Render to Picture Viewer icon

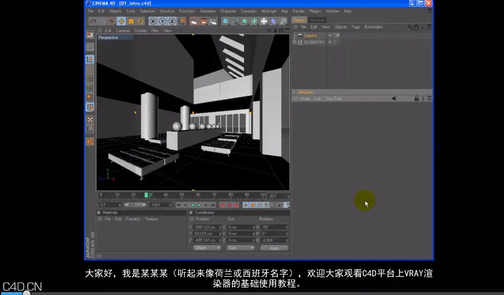coord(203,22)
